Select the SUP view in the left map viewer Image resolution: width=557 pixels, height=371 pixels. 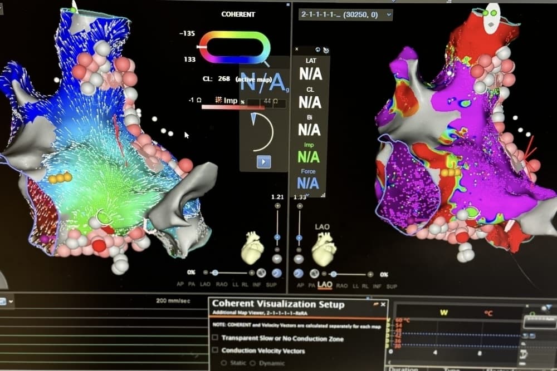pos(271,284)
